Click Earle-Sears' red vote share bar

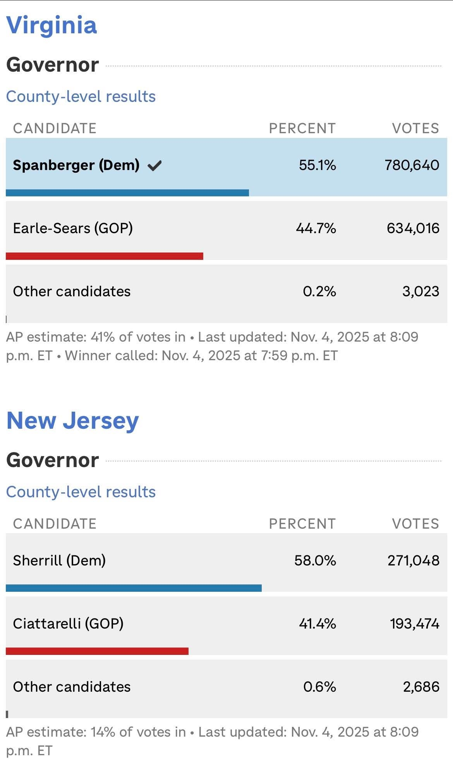point(105,256)
